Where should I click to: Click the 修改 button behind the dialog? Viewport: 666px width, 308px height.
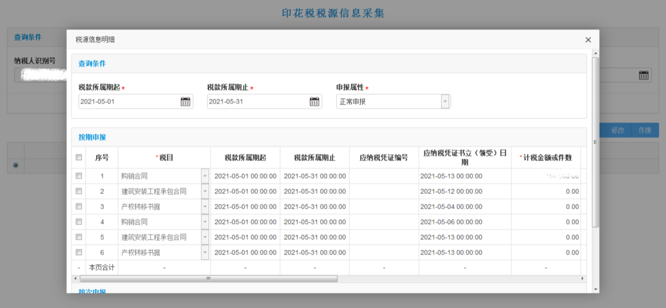tap(618, 131)
